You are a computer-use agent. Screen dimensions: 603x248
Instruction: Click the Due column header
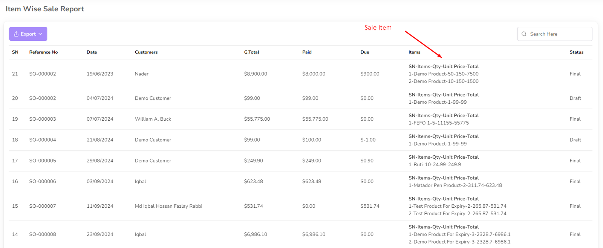click(x=364, y=52)
